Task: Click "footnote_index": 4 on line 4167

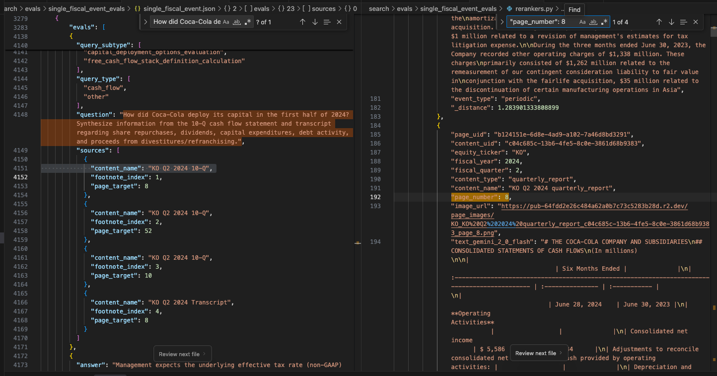Action: [126, 311]
